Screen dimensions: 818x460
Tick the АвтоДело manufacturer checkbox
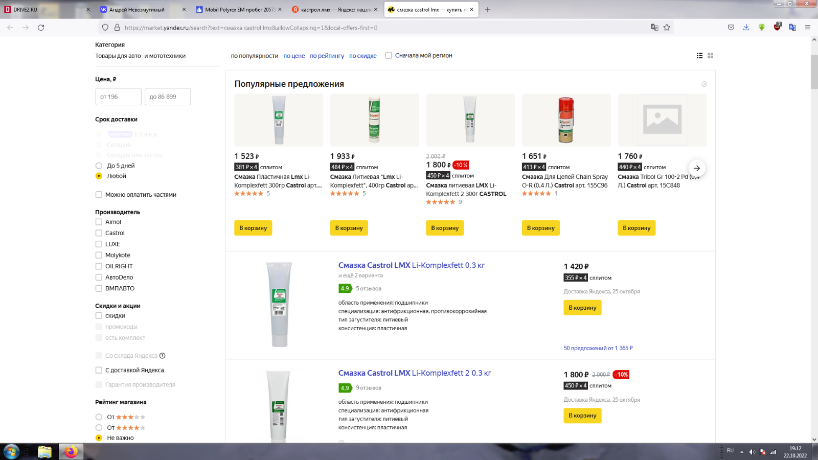point(99,278)
